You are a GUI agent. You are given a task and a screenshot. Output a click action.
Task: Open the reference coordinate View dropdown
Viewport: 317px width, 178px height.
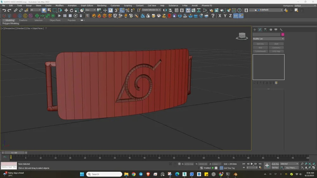tap(90, 10)
